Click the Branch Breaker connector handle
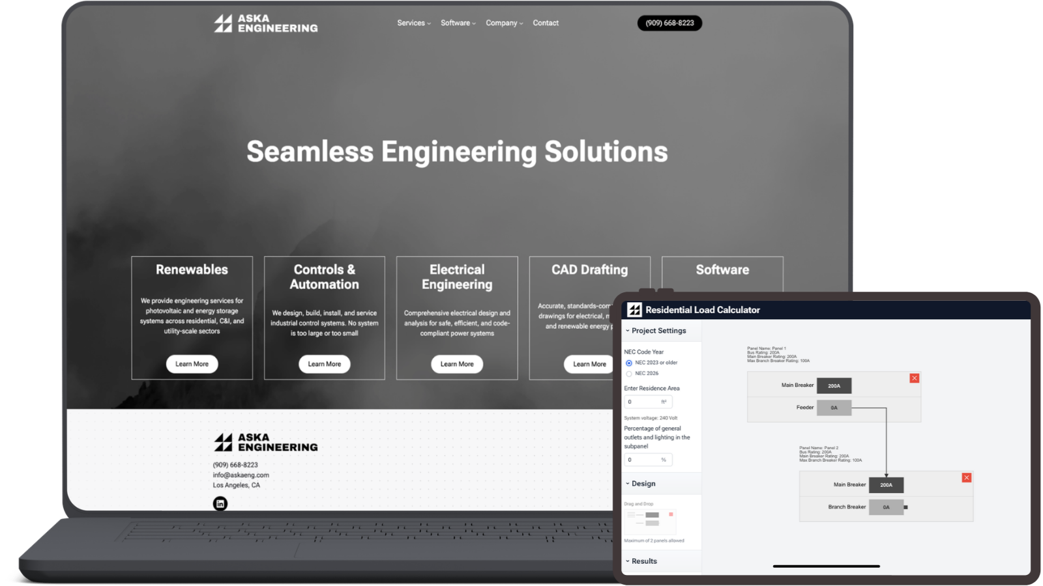Image resolution: width=1043 pixels, height=586 pixels. tap(905, 507)
